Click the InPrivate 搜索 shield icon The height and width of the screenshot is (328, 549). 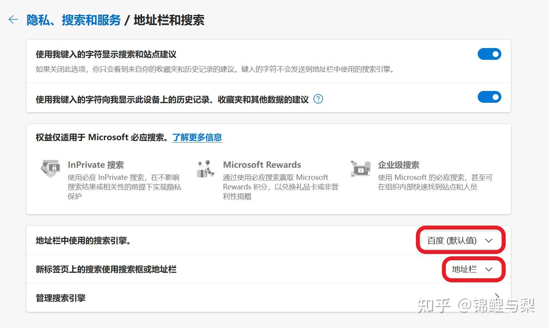click(x=51, y=168)
